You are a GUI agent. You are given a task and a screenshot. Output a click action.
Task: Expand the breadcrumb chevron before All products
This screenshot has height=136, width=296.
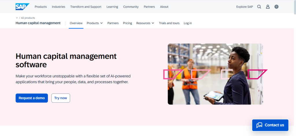17,18
